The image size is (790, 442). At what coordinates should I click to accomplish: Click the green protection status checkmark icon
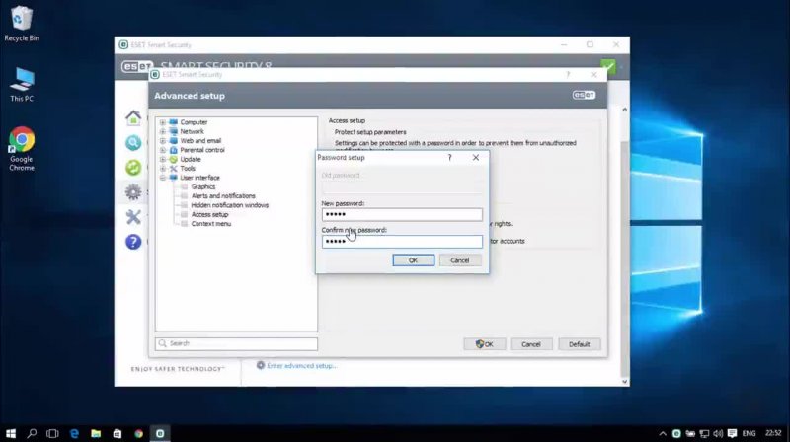[608, 66]
